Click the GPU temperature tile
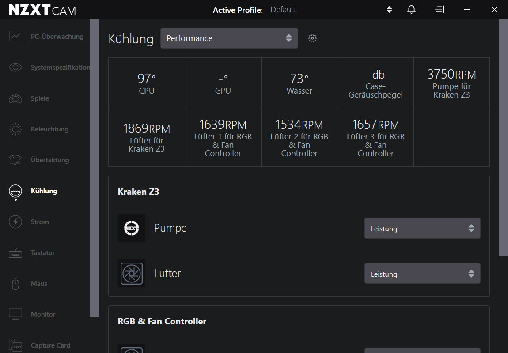Viewport: 508px width, 353px height. 223,83
